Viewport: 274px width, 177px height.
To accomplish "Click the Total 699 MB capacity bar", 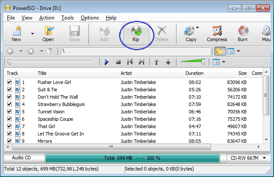I will point(132,158).
